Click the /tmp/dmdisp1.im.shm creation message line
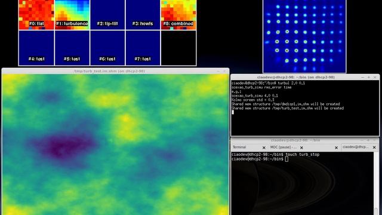382x215 pixels. pyautogui.click(x=285, y=104)
